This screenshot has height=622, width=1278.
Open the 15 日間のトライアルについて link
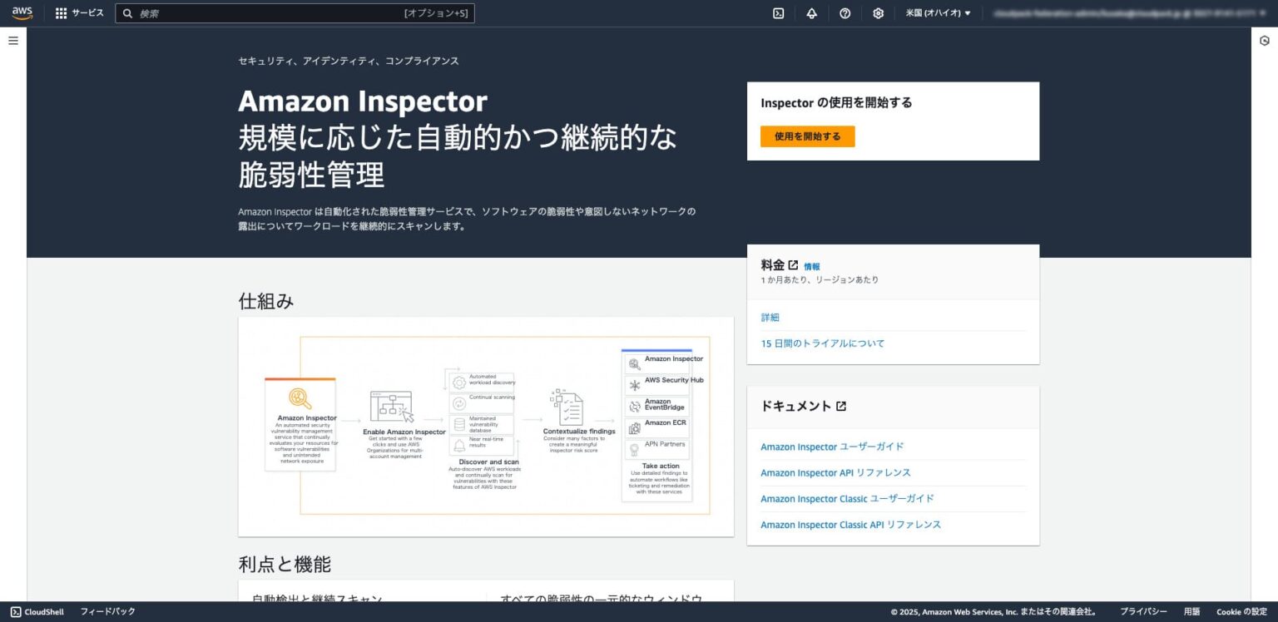(822, 343)
